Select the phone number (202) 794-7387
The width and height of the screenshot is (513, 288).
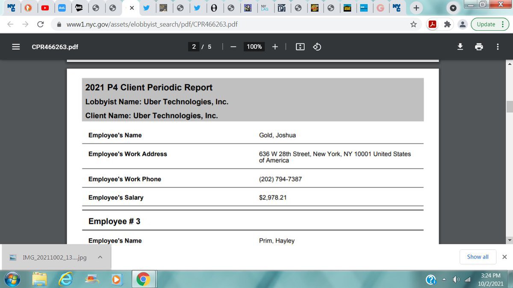click(x=280, y=179)
